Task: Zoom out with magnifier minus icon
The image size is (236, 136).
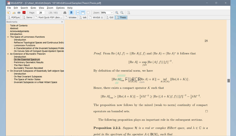Action: [x=122, y=13]
